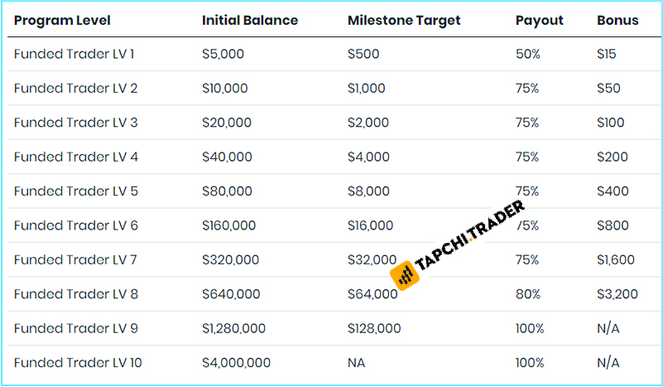Select Funded Trader LV 4 program level
The image size is (663, 387).
75,157
